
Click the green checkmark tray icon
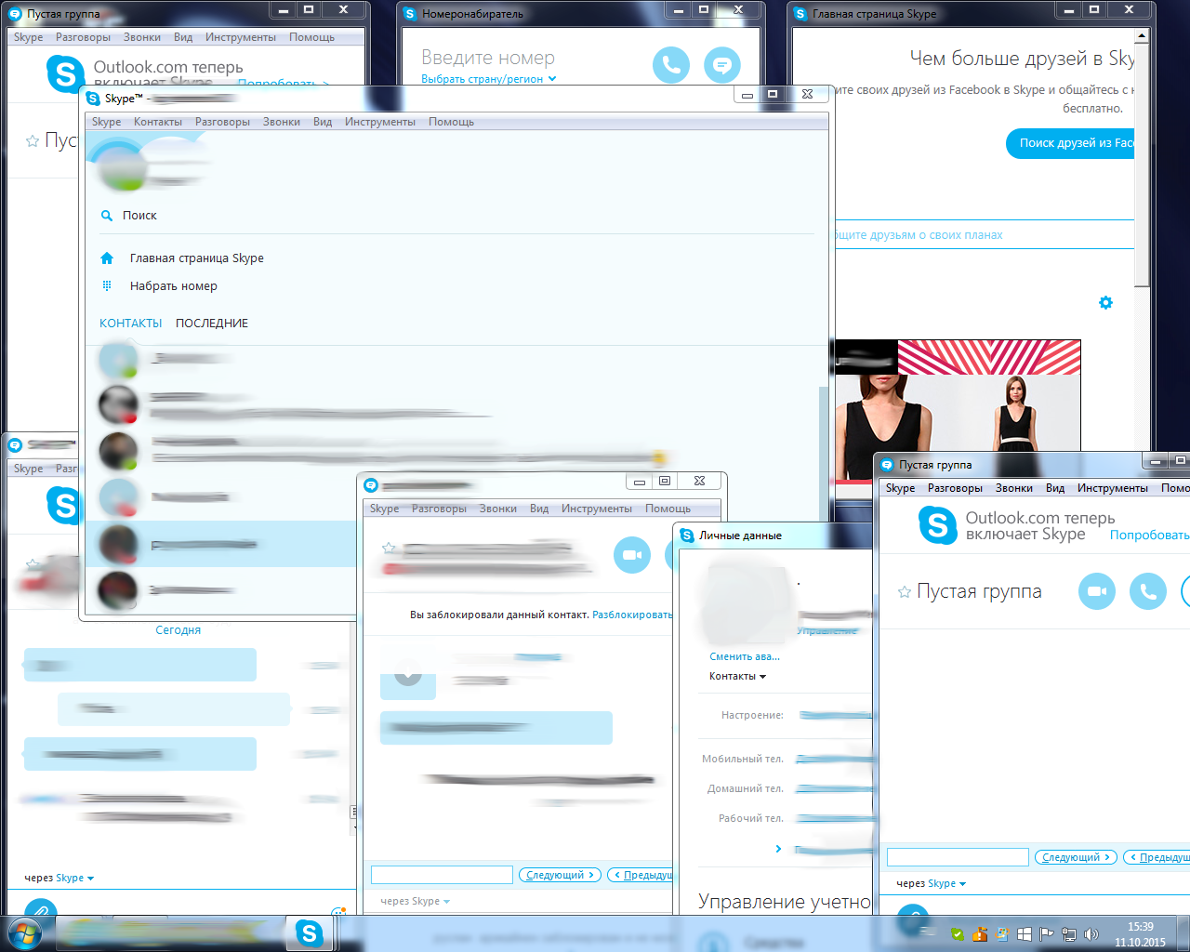coord(958,934)
